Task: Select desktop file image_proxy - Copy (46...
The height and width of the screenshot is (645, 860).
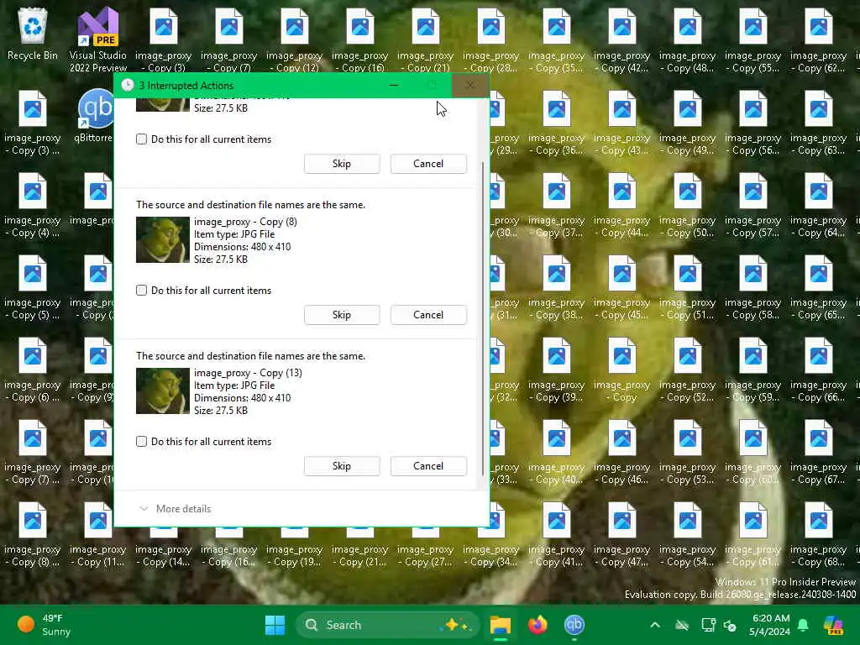Action: point(622,451)
